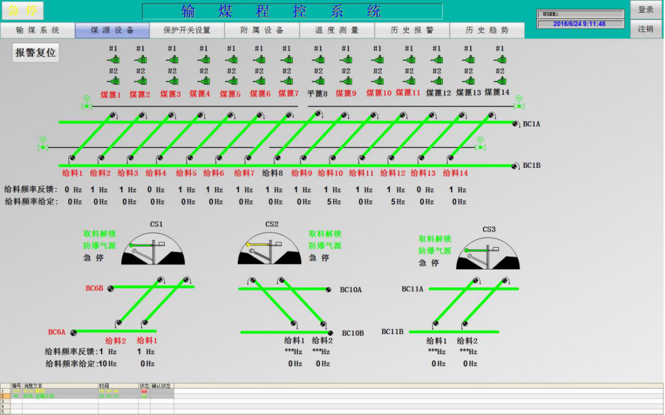Click the 给料8 feeder label
Viewport: 665px width, 415px height.
click(272, 173)
